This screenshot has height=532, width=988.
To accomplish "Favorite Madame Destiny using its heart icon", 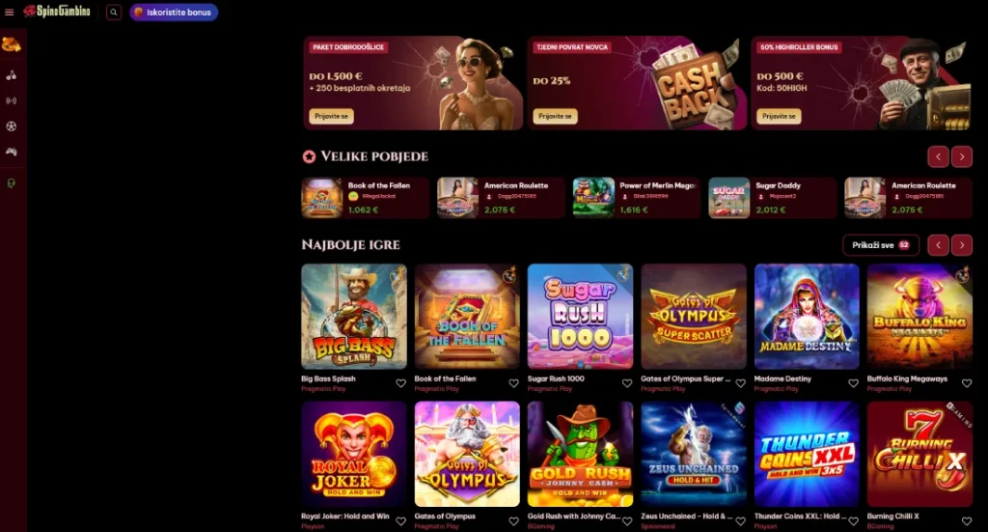I will [853, 383].
